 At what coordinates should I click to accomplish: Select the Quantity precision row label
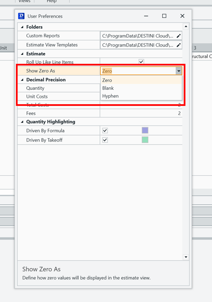coord(35,88)
